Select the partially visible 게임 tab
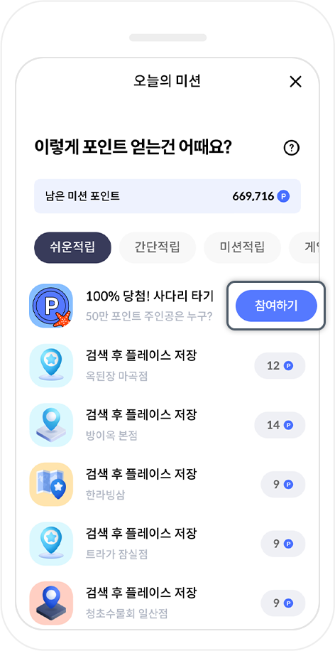This screenshot has width=335, height=651. tap(304, 247)
